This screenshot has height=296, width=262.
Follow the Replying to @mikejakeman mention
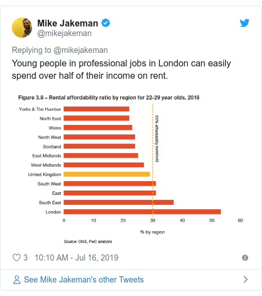click(81, 50)
